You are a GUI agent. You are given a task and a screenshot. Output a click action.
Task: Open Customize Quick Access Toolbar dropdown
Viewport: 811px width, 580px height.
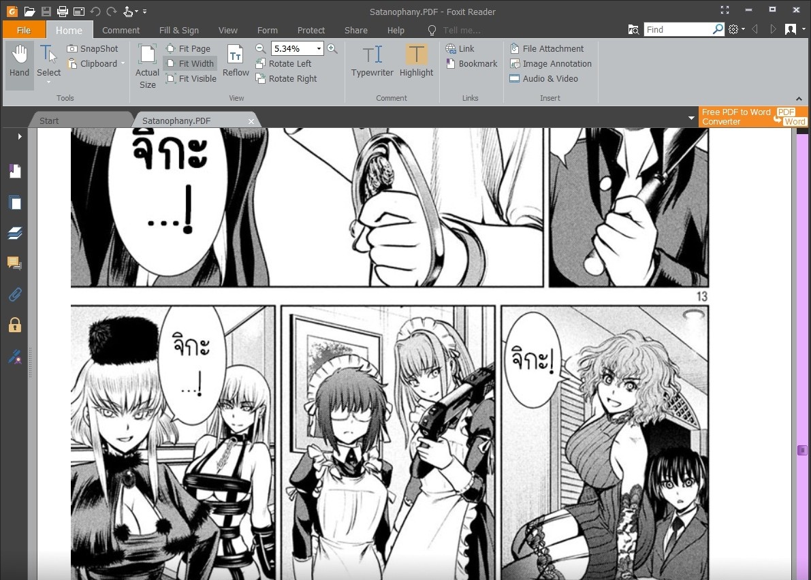pyautogui.click(x=144, y=11)
